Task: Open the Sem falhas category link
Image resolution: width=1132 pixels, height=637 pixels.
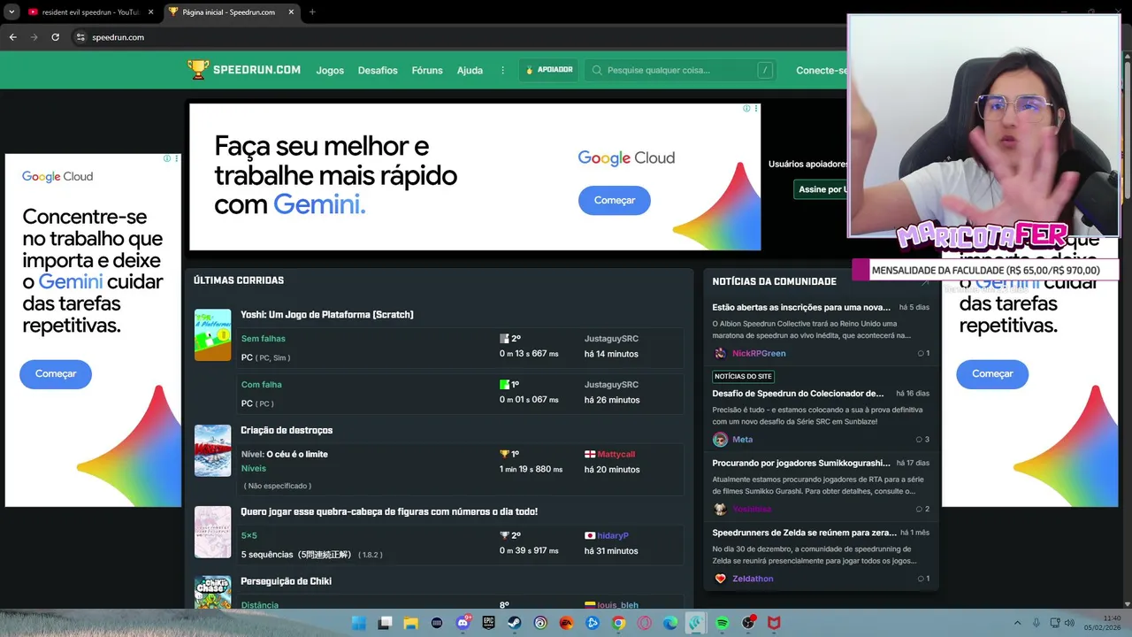Action: click(x=264, y=339)
